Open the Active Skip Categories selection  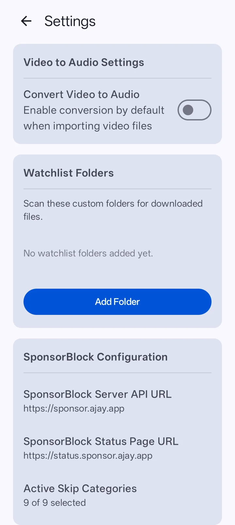117,496
